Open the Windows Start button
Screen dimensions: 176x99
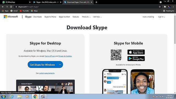point(3,97)
